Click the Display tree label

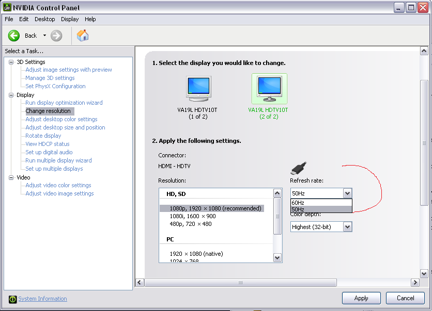point(25,95)
